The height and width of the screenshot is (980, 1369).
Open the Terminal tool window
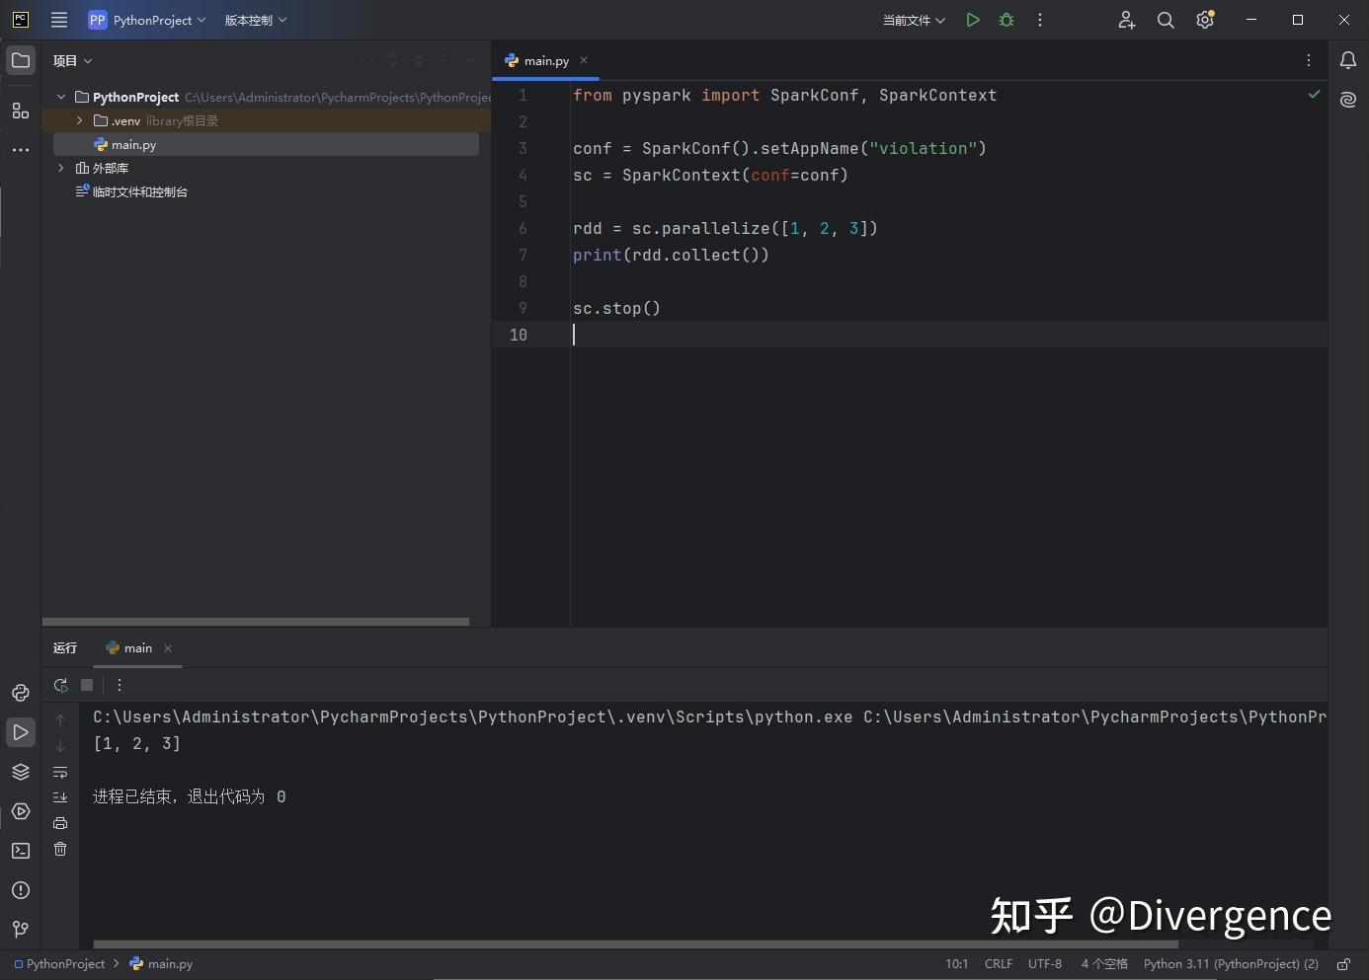(21, 851)
